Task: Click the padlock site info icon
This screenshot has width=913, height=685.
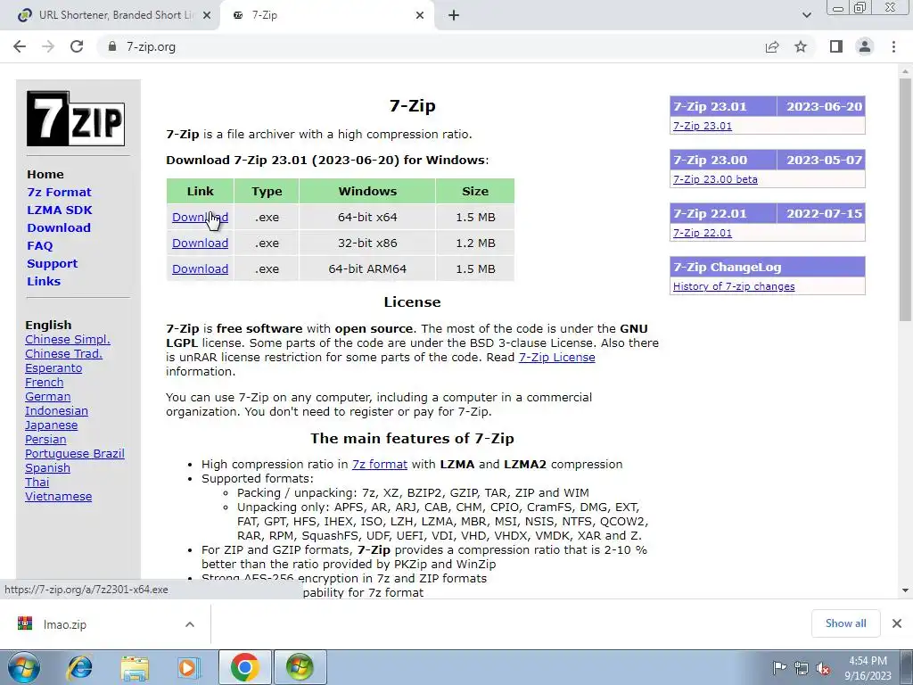Action: click(112, 46)
